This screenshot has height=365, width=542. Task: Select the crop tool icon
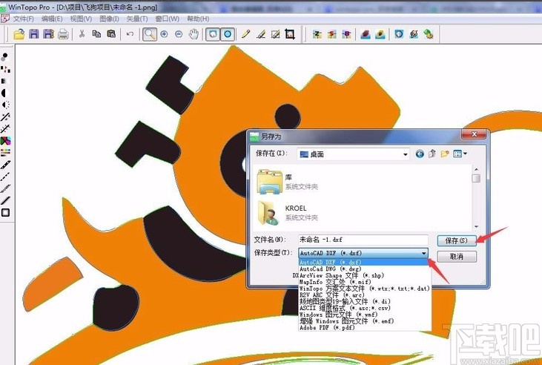(x=290, y=34)
